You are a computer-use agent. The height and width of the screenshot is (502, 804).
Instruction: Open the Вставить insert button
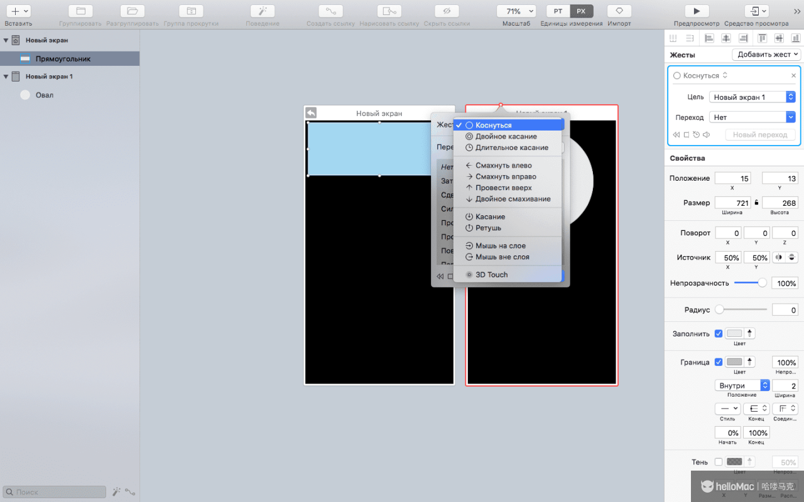coord(18,11)
